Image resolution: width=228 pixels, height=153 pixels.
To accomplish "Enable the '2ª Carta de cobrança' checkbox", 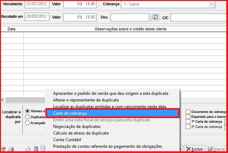I will pyautogui.click(x=188, y=127).
